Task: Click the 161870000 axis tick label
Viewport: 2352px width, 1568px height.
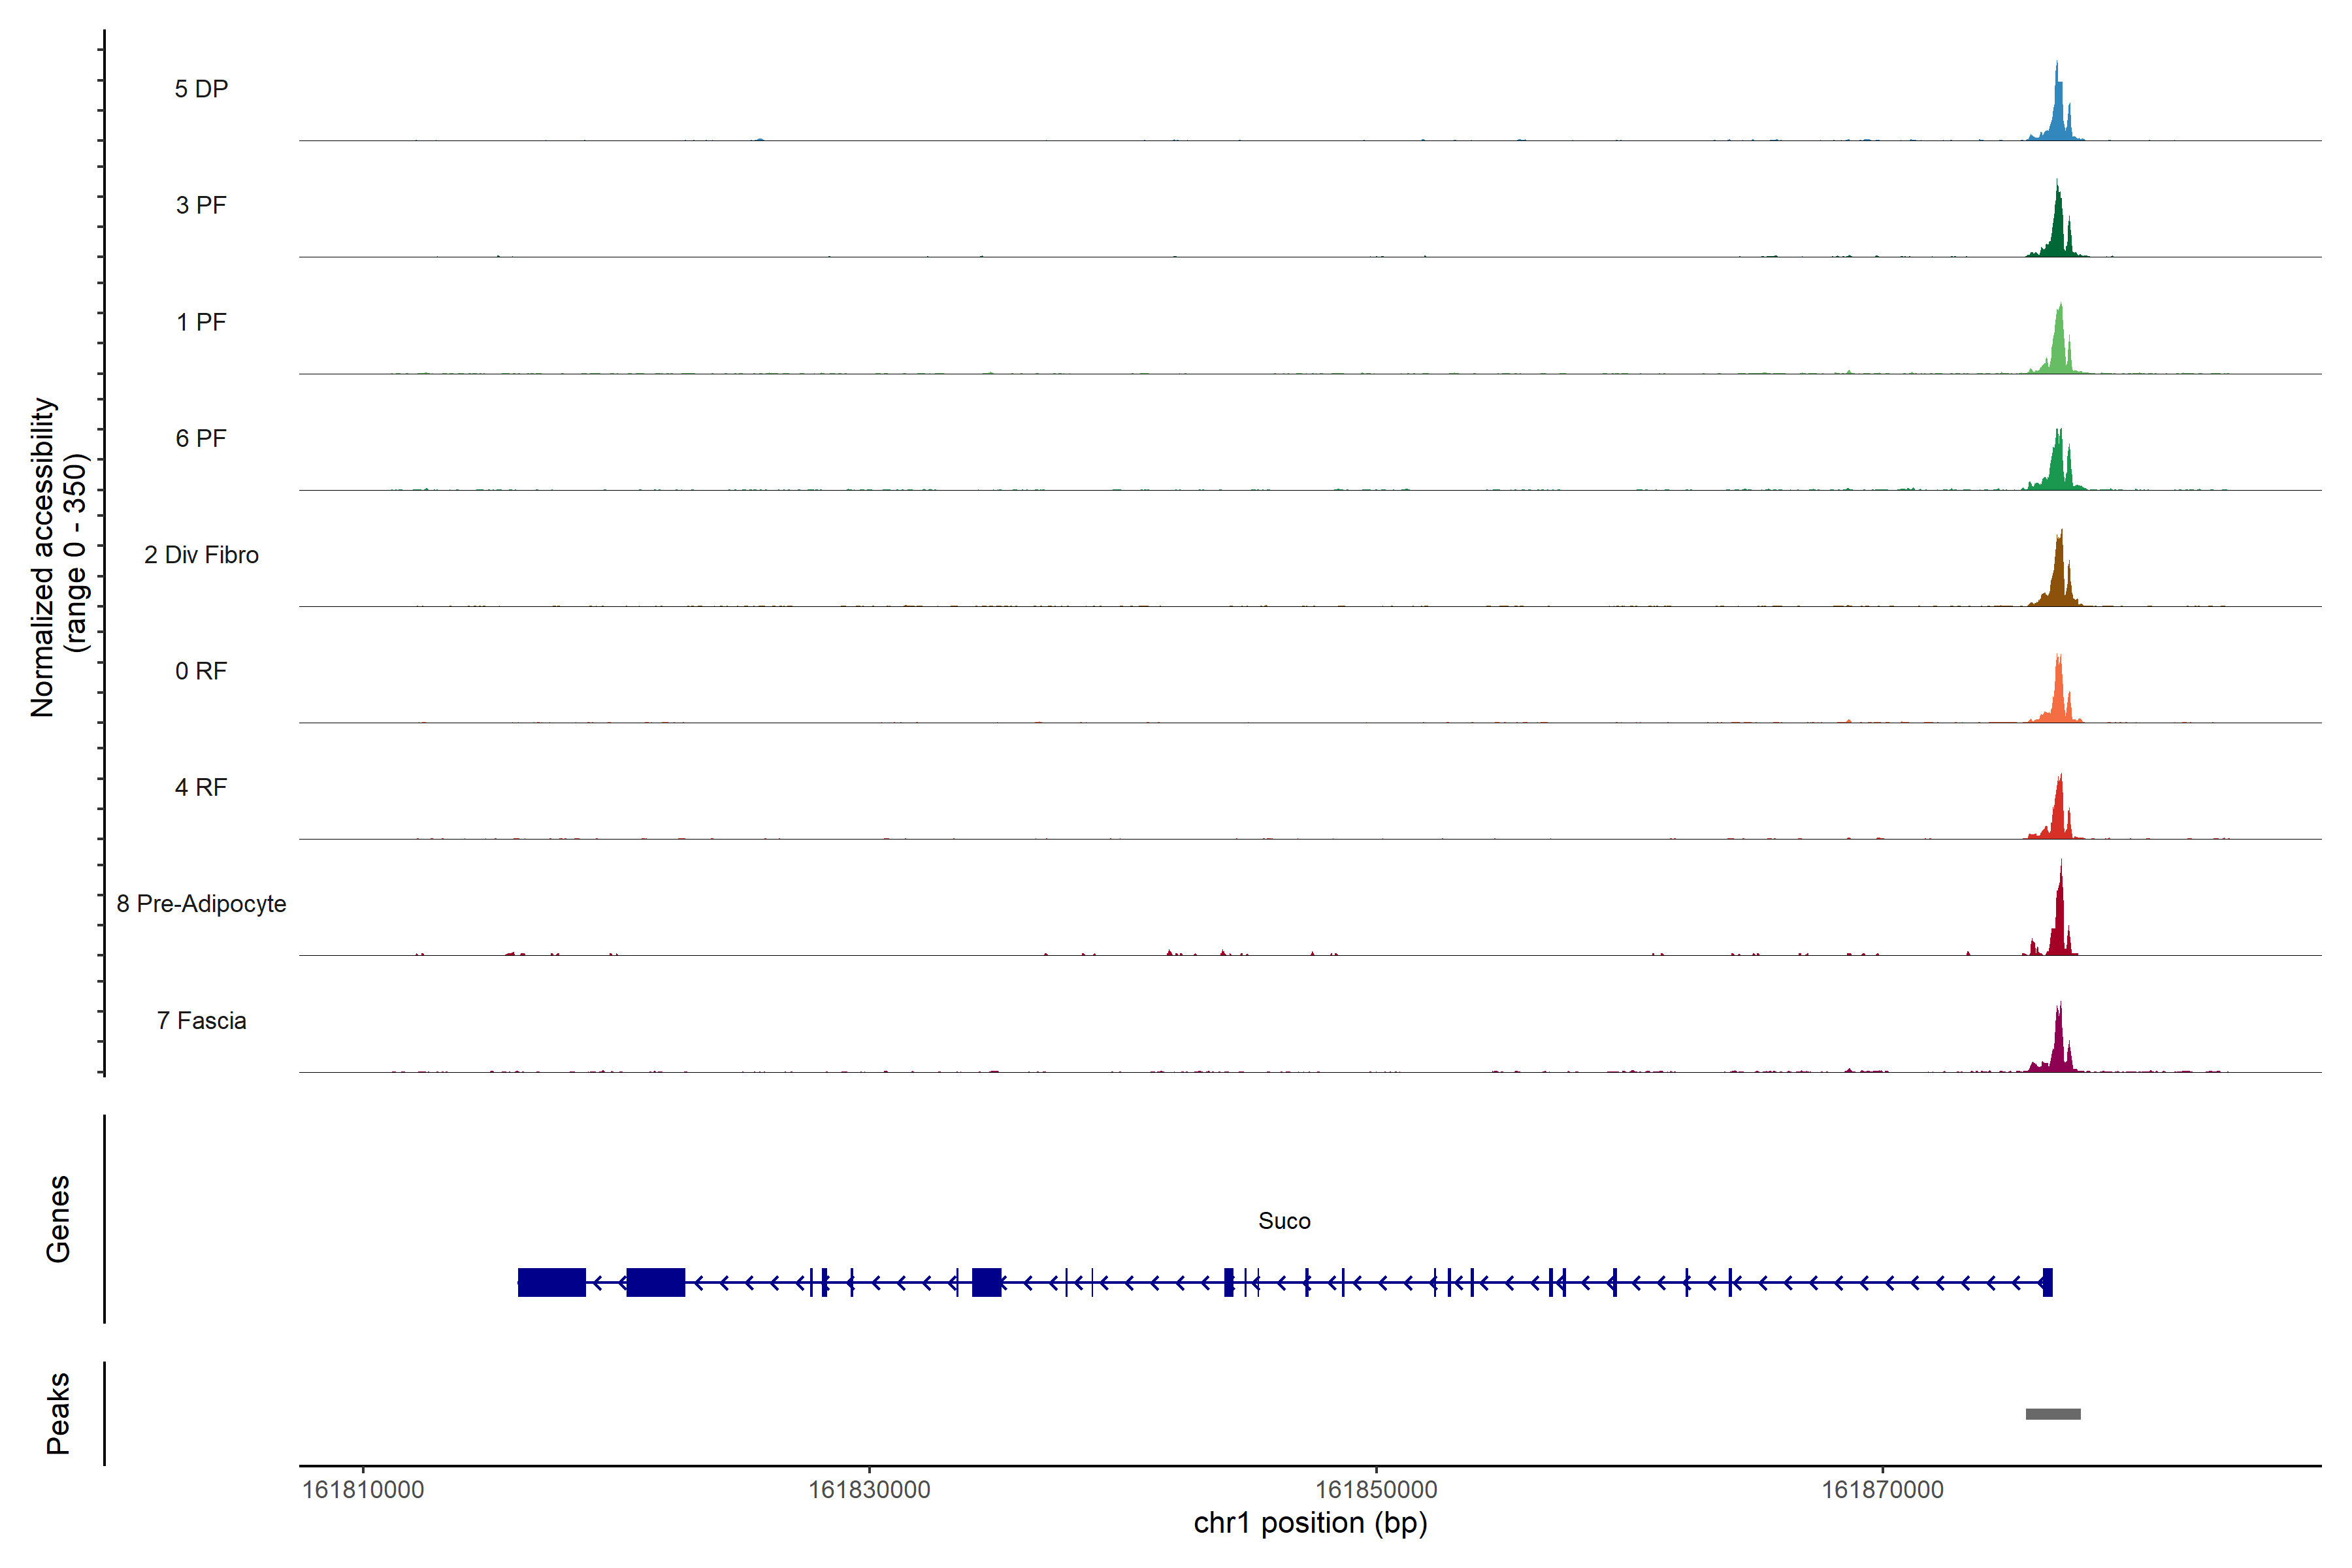Action: pos(1882,1490)
